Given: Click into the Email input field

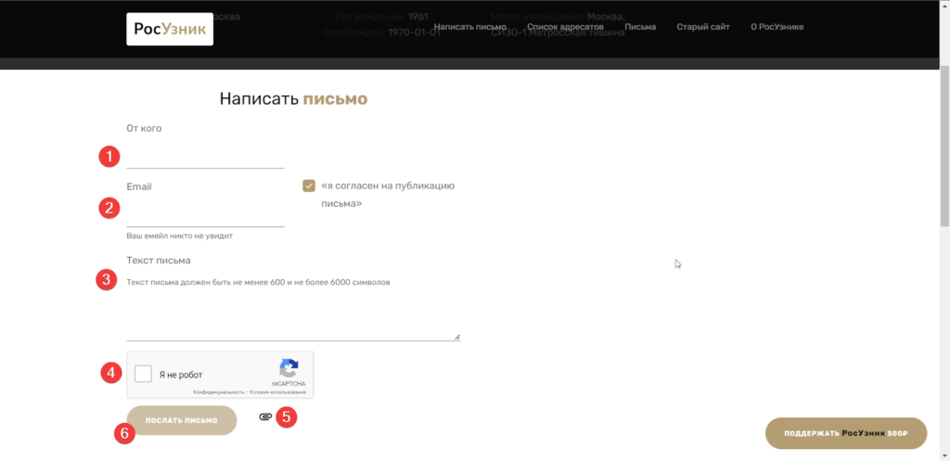Looking at the screenshot, I should [x=205, y=215].
